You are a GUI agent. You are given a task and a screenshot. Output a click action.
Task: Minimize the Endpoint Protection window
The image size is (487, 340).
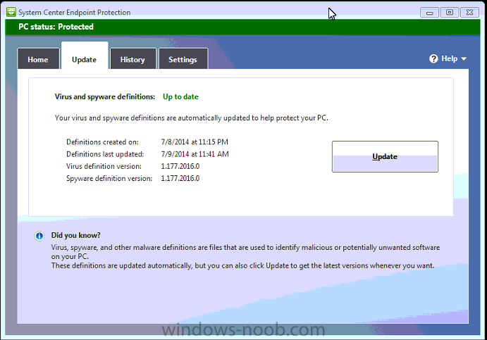tap(429, 13)
